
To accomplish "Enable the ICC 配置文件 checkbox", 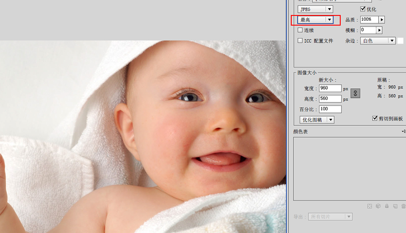I will pyautogui.click(x=301, y=41).
